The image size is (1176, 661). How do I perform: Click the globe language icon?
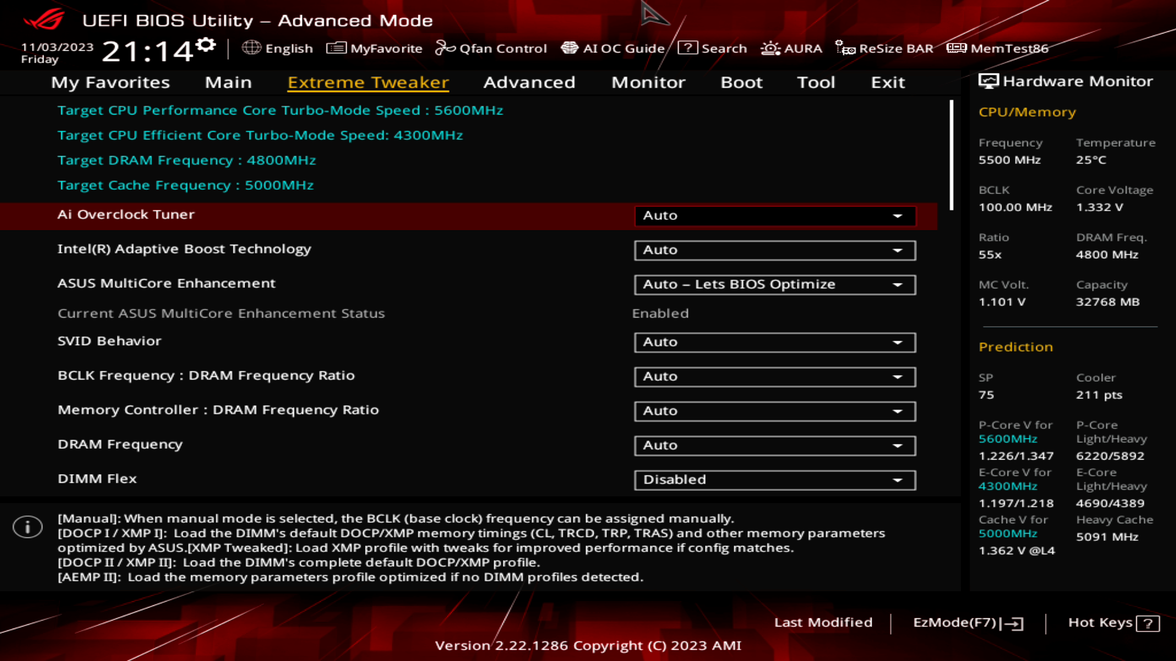pyautogui.click(x=251, y=48)
